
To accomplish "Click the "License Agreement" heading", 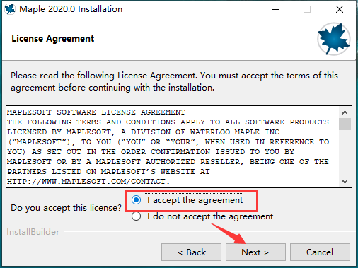I will point(53,39).
